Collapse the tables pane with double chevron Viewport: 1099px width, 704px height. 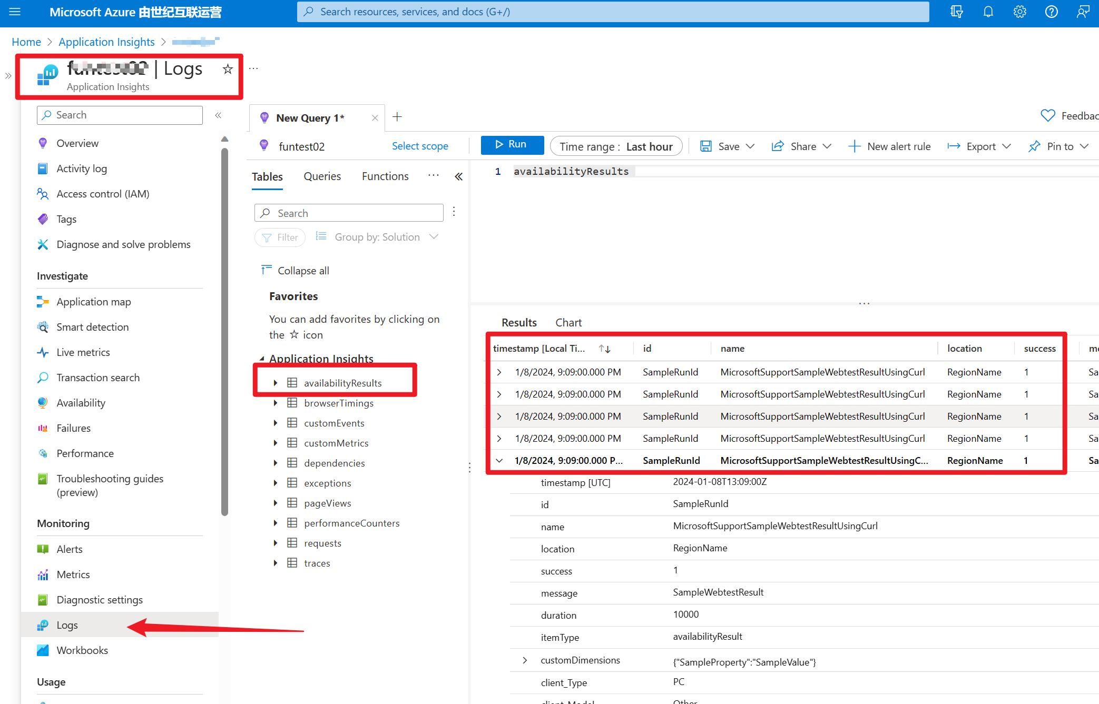[458, 176]
